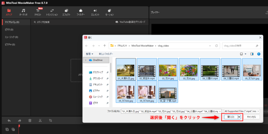Select file 02_街並み.mp4
Viewport: 268px width, 134px height.
coord(147,69)
